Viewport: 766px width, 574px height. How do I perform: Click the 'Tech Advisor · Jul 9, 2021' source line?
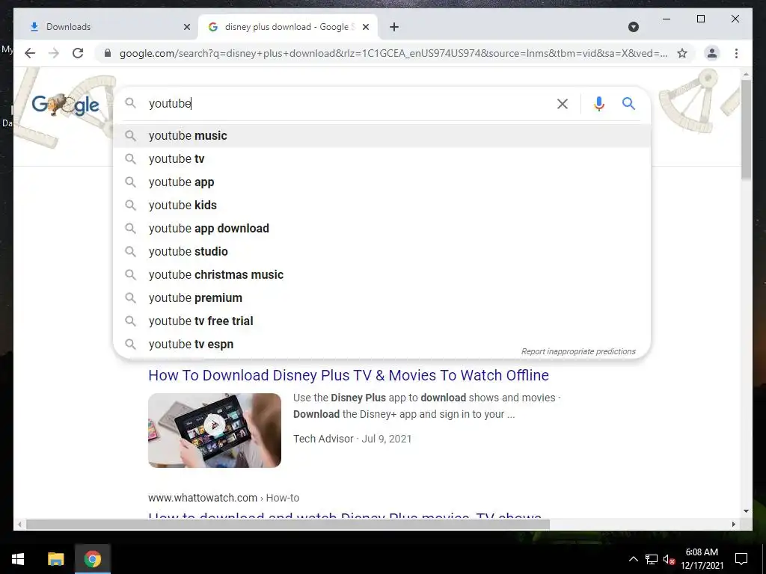pos(352,439)
